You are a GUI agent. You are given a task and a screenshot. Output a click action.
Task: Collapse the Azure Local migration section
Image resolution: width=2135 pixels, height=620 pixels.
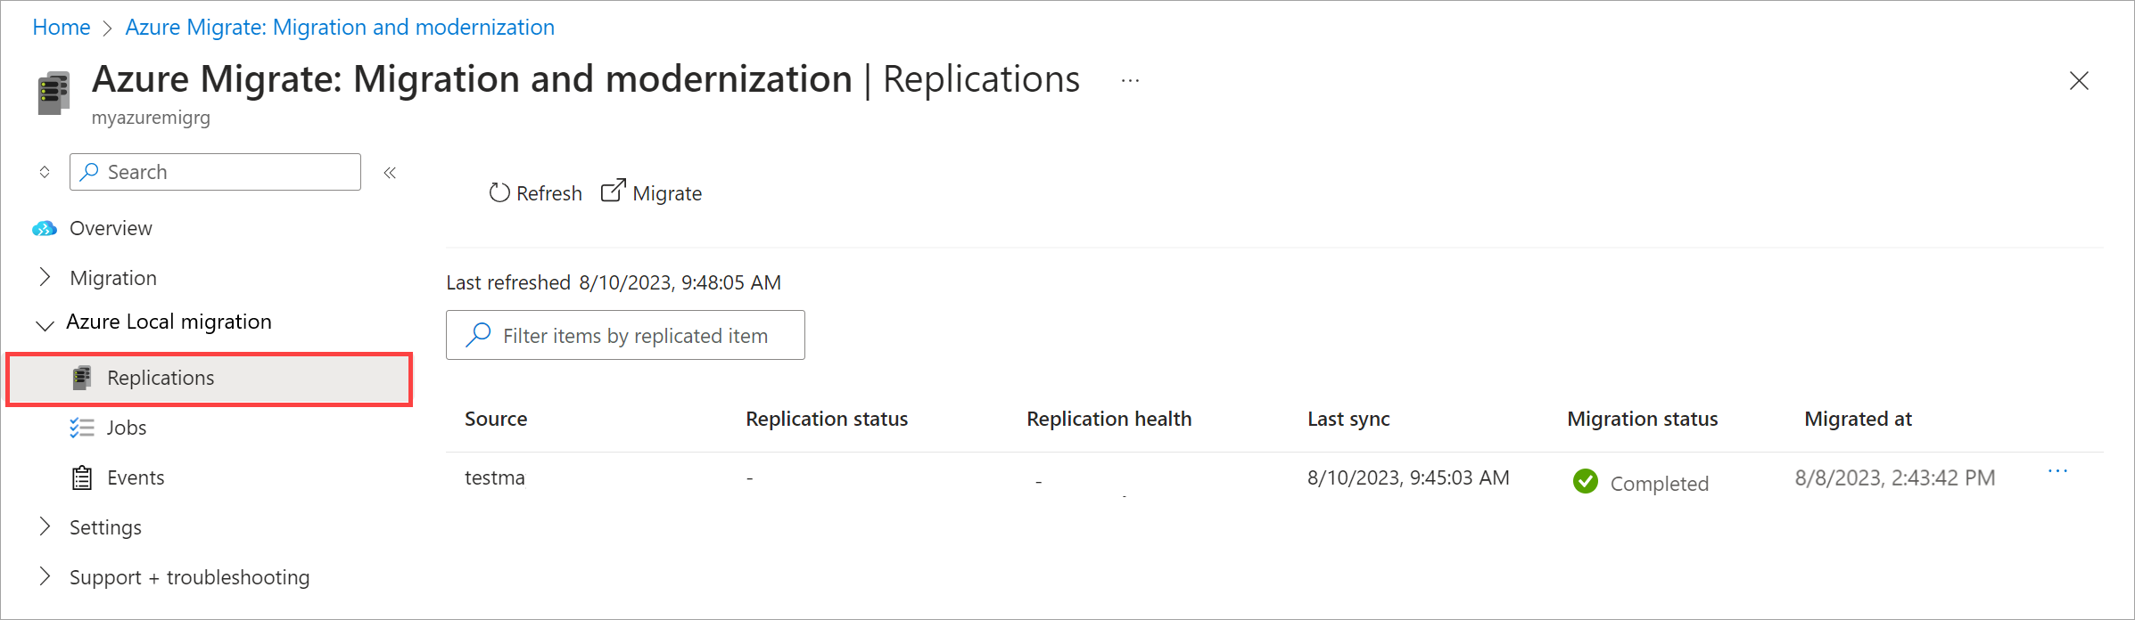[44, 324]
